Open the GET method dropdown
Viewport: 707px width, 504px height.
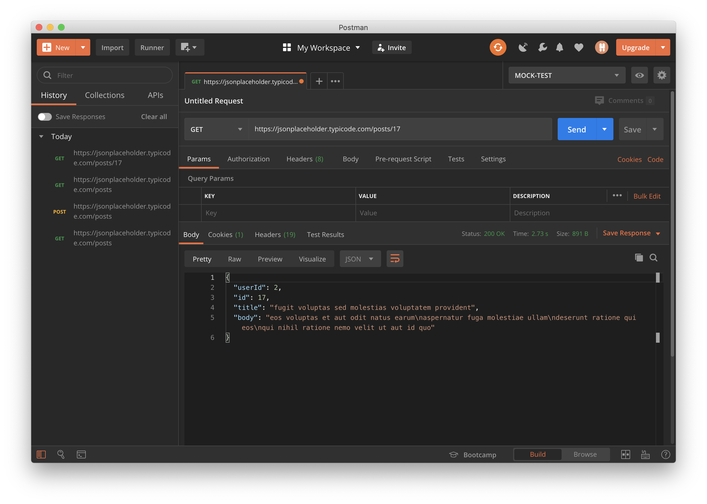pyautogui.click(x=216, y=129)
